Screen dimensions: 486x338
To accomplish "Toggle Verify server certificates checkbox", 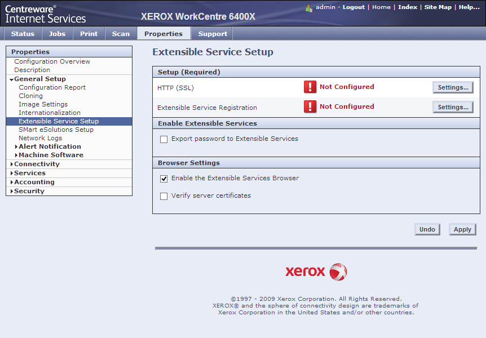I will point(164,197).
